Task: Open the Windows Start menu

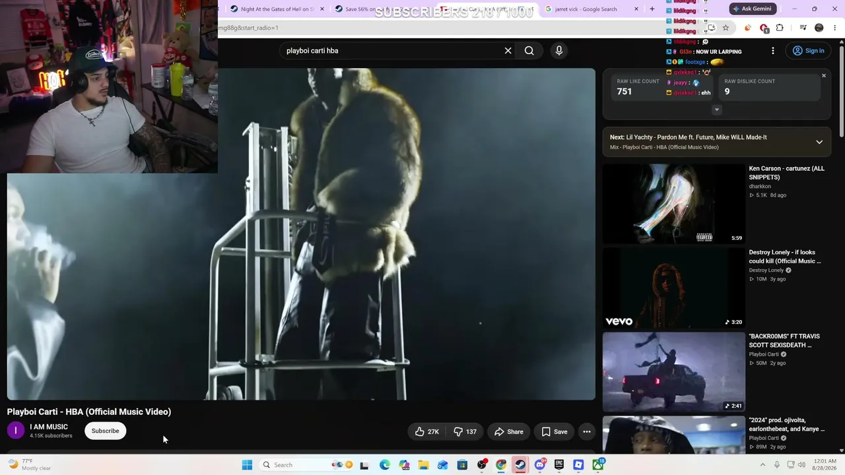Action: tap(247, 465)
